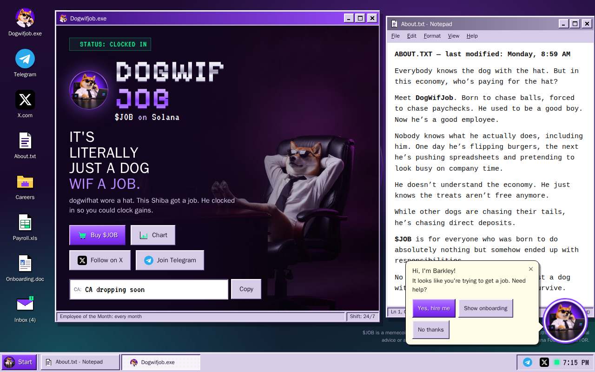The image size is (595, 372).
Task: Click the CA dropping soon address field
Action: (x=149, y=289)
